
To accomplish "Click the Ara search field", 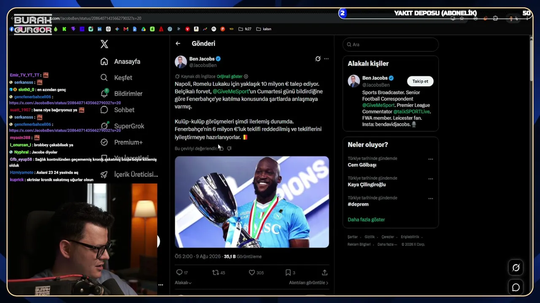I will coord(391,45).
